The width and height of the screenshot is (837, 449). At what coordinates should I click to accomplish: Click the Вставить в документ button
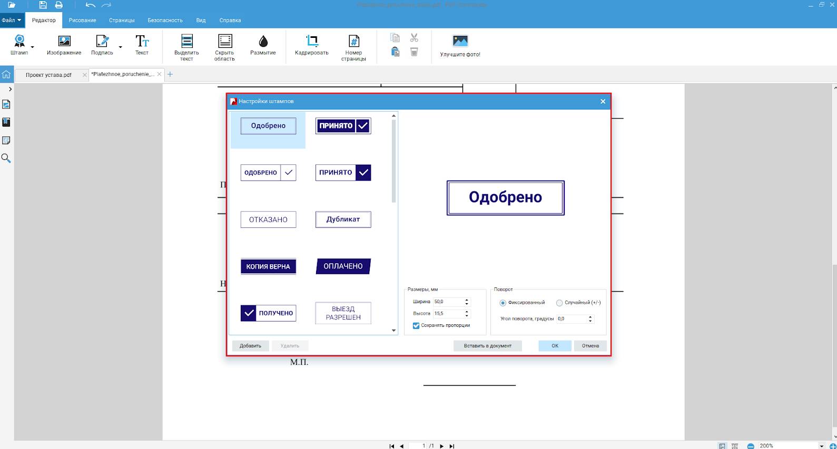[488, 346]
